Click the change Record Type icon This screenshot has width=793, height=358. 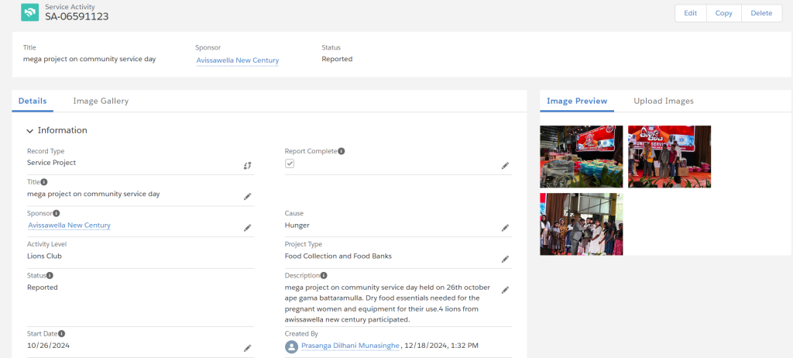(x=247, y=166)
